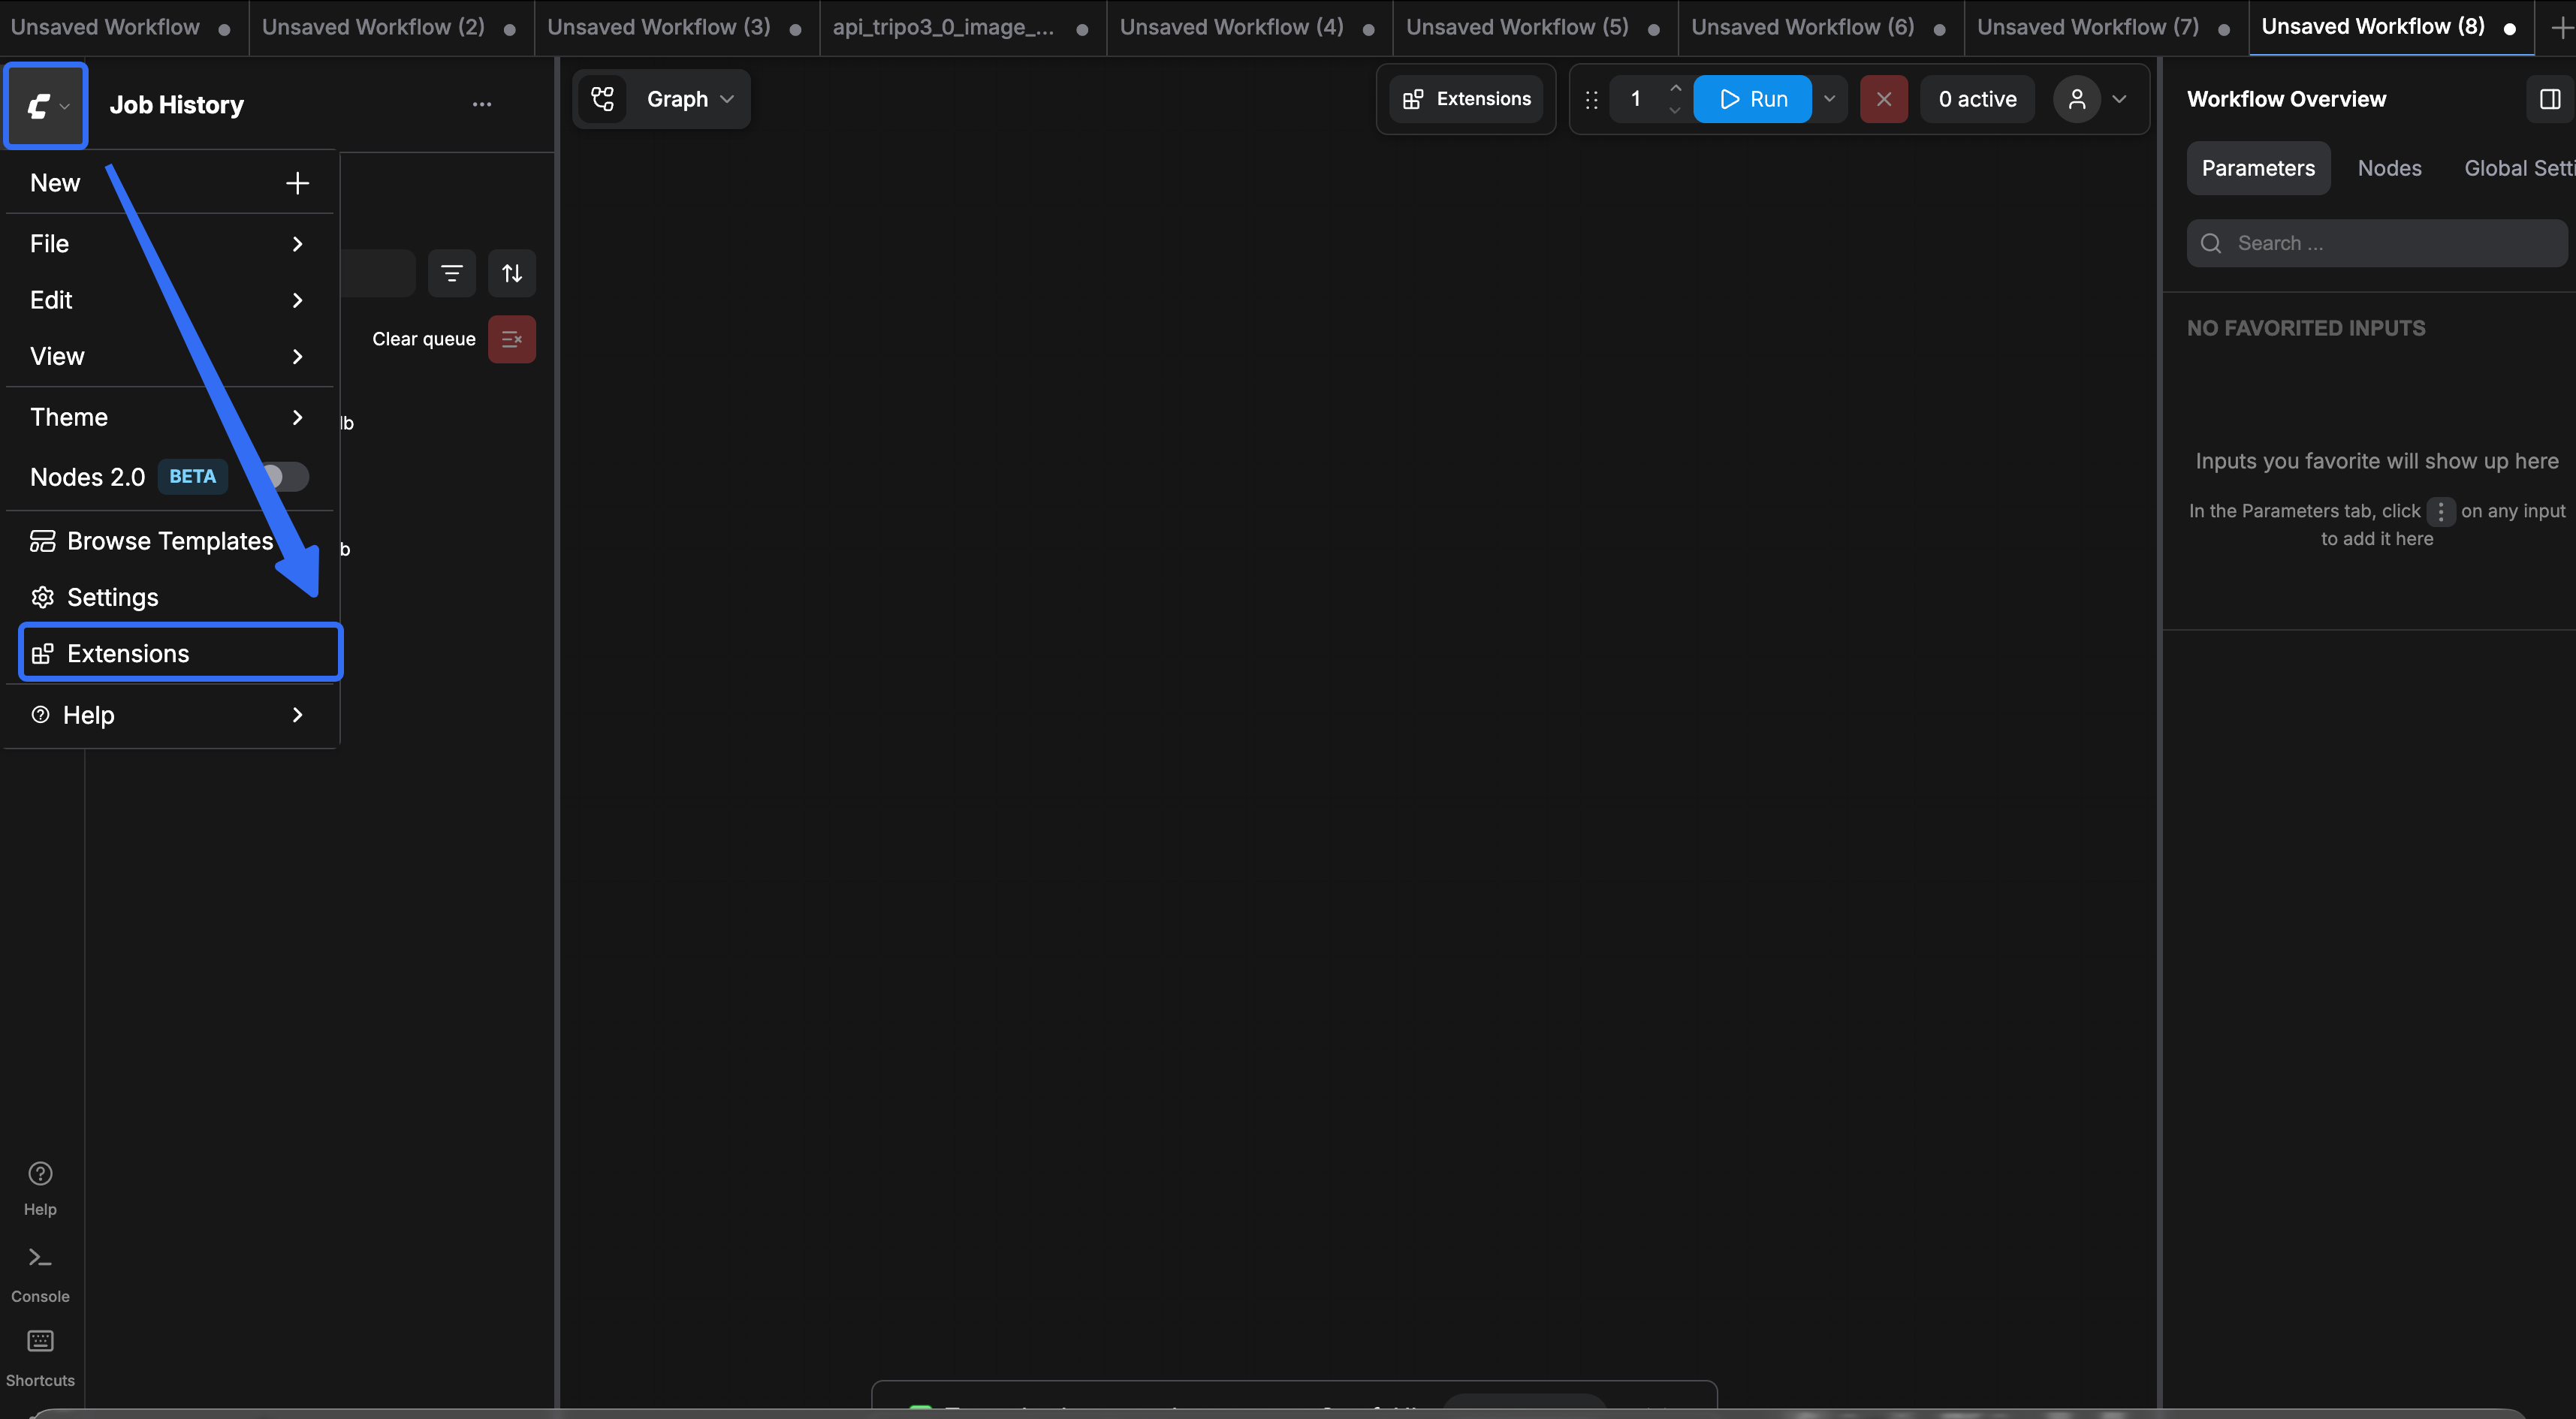Open Shortcuts from the left sidebar

(40, 1354)
